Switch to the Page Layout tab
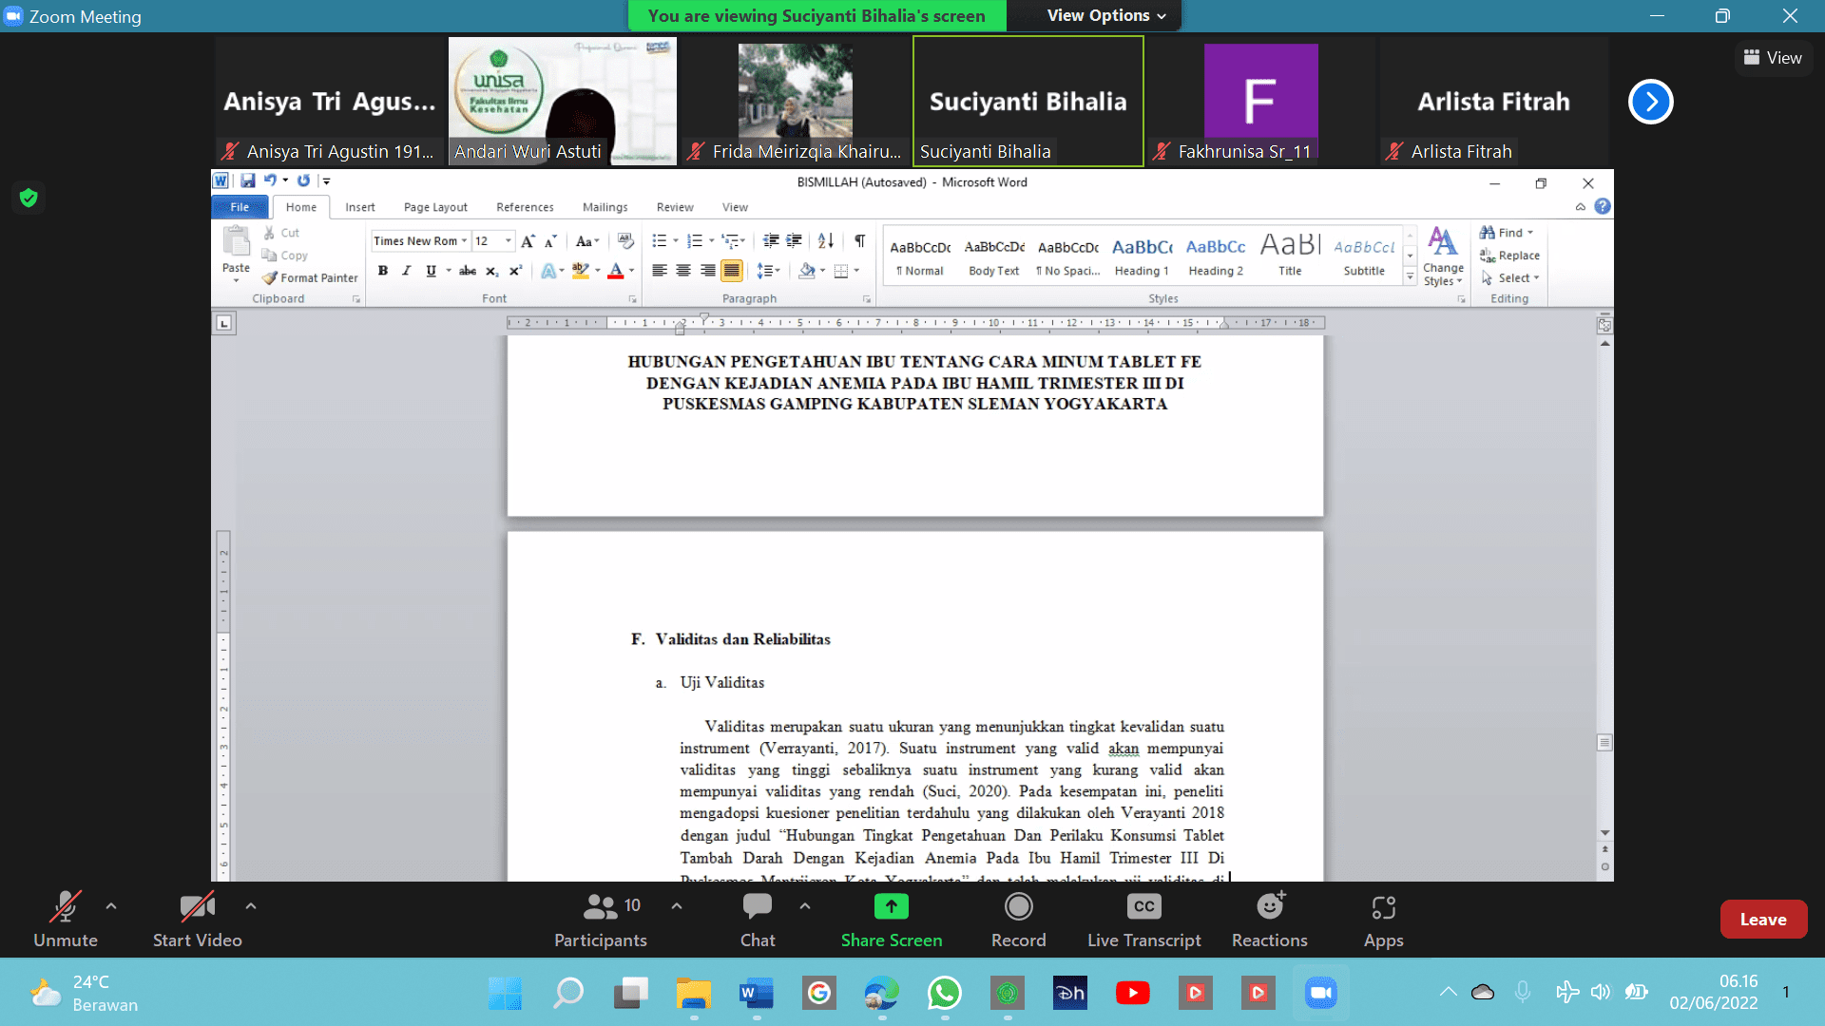 point(435,207)
